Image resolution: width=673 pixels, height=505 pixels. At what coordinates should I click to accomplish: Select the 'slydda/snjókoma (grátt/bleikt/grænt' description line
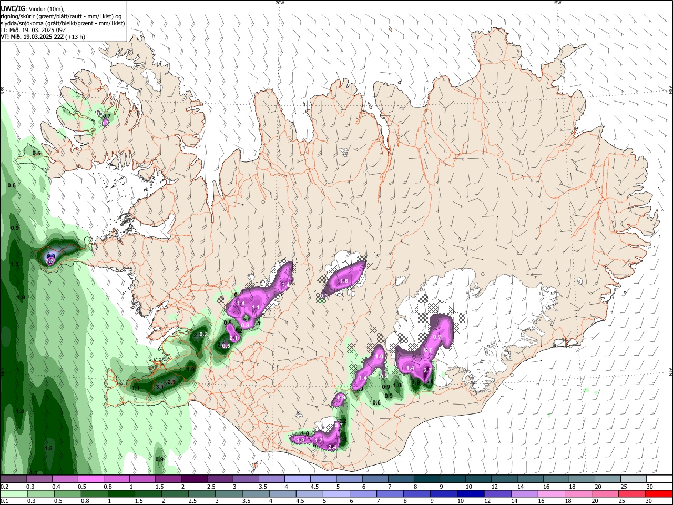[63, 23]
